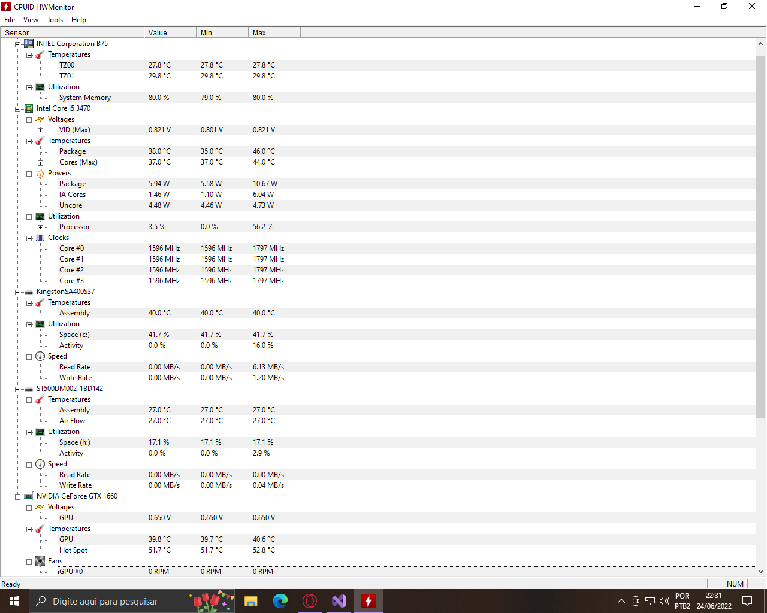Image resolution: width=767 pixels, height=613 pixels.
Task: Click the thermometer icon under NVIDIA GeForce
Action: click(40, 529)
